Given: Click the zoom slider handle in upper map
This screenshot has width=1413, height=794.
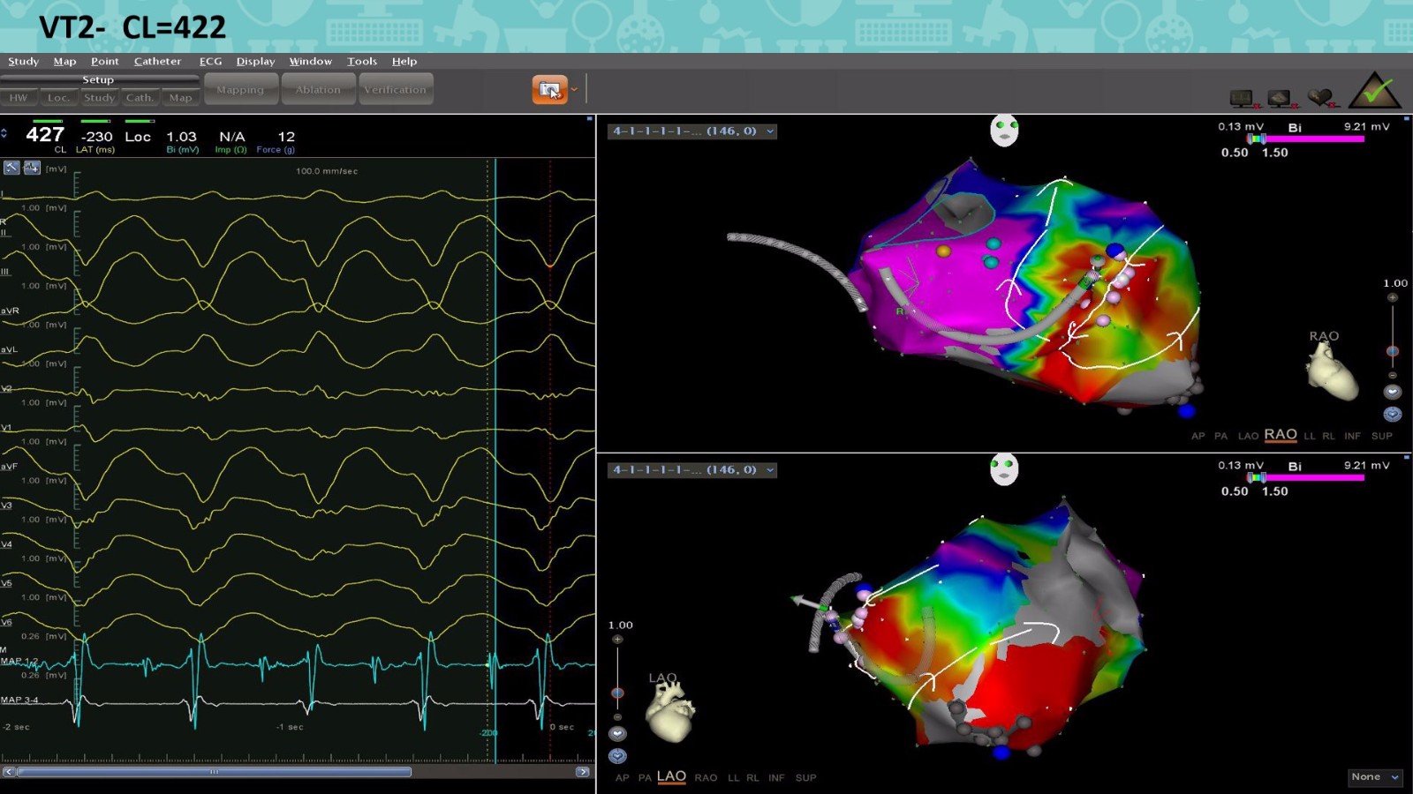Looking at the screenshot, I should [x=1393, y=351].
